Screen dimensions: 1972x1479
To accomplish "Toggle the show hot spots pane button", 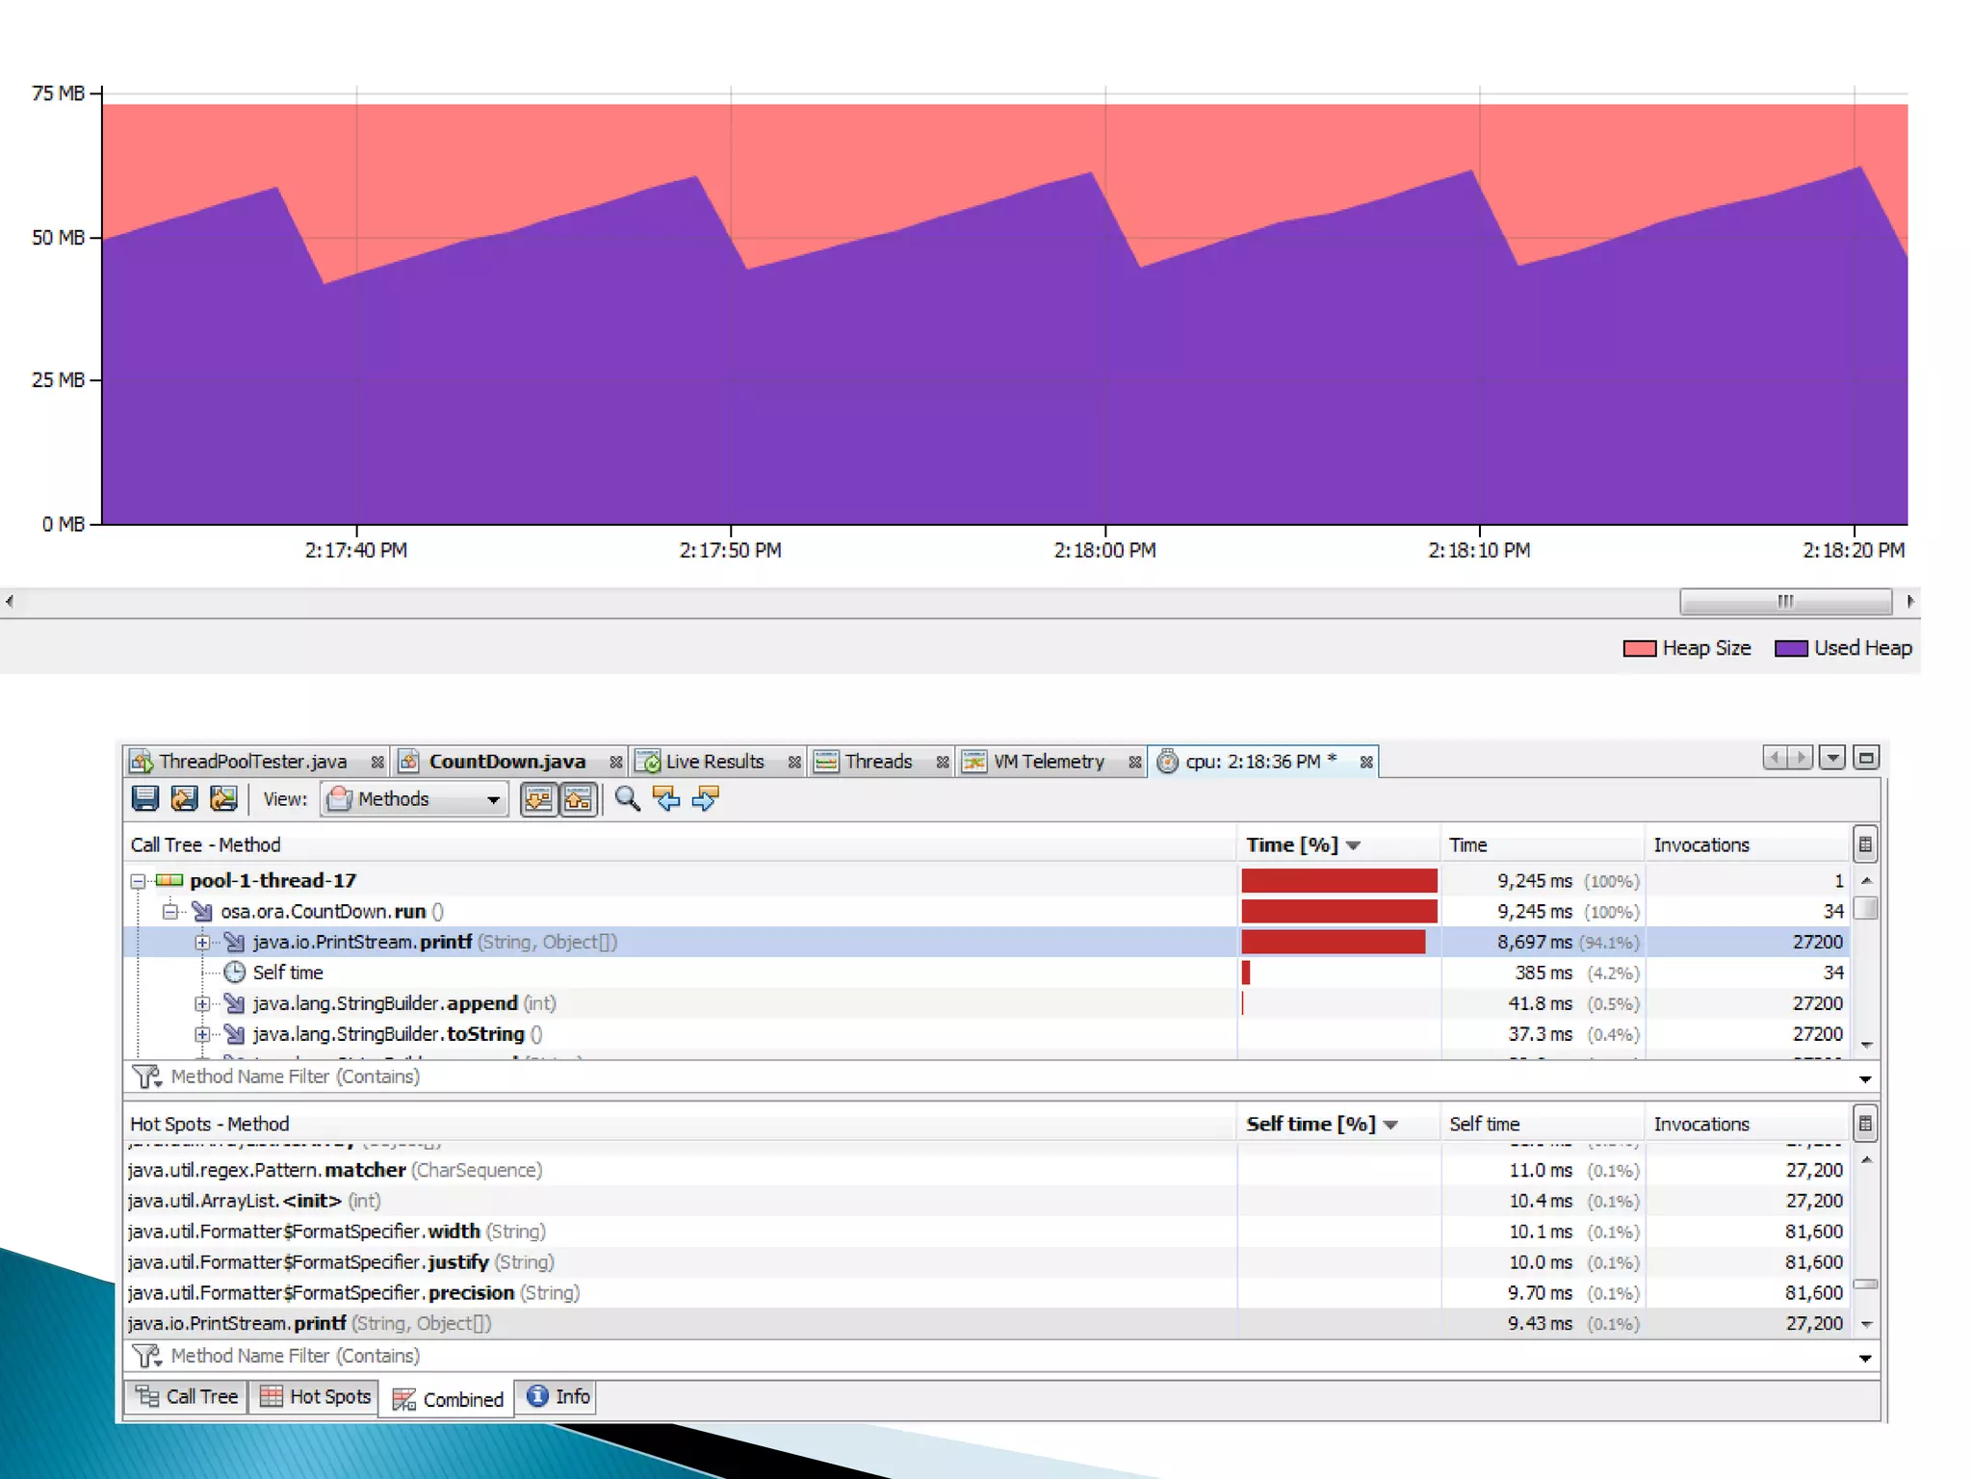I will pyautogui.click(x=578, y=798).
